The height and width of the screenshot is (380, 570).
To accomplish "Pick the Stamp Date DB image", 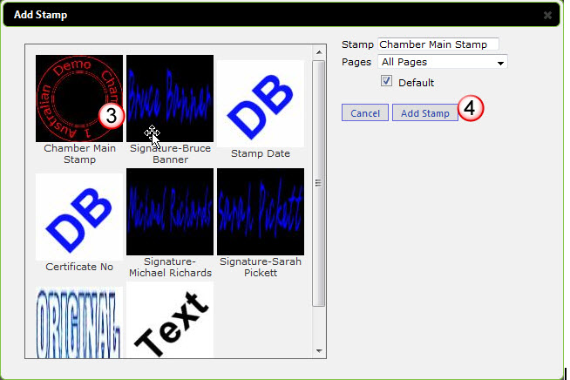I will [260, 103].
